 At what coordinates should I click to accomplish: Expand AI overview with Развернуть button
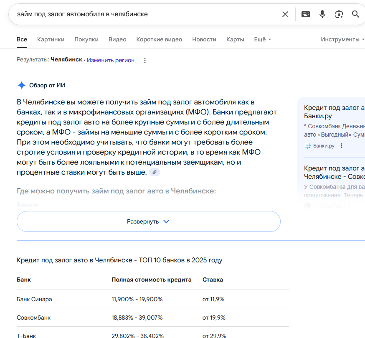pyautogui.click(x=149, y=221)
